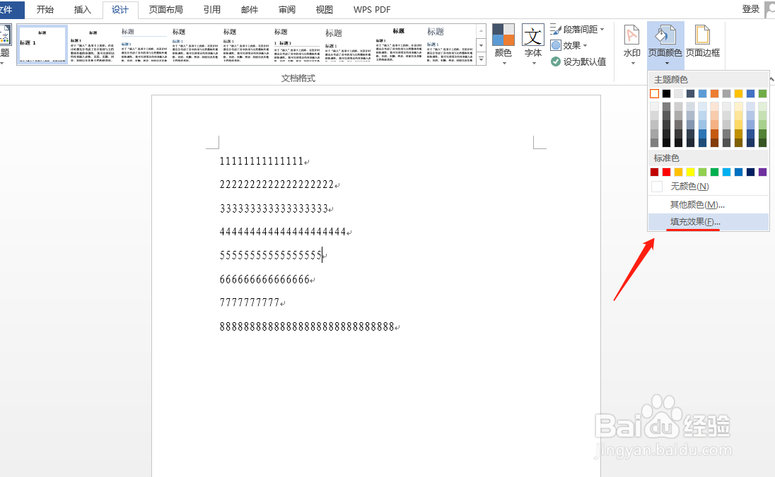775x477 pixels.
Task: Select the highlighted document style thumbnail
Action: pos(42,45)
